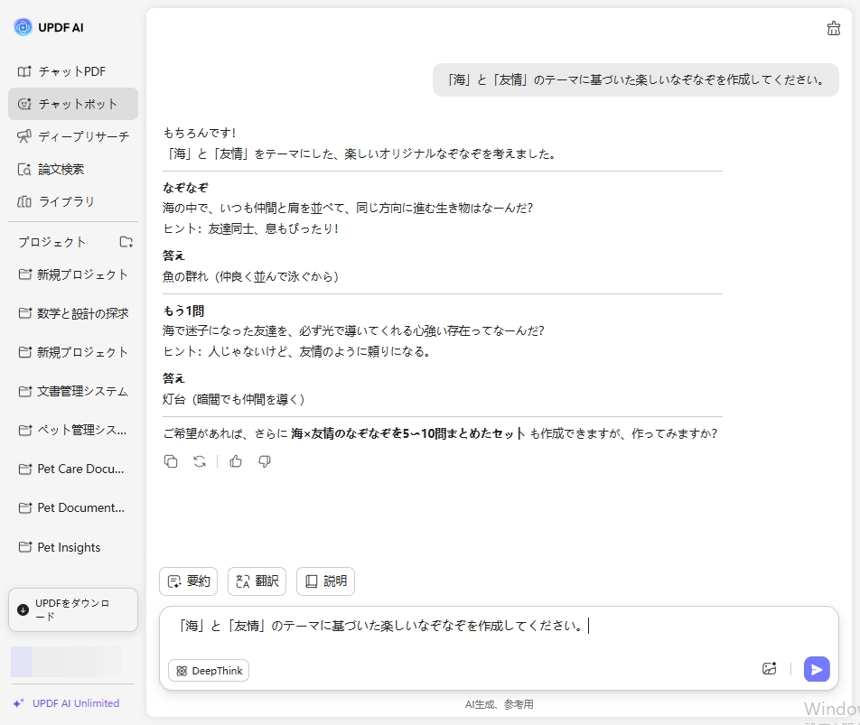Open the second 新規プロジェクト project
860x725 pixels.
pyautogui.click(x=73, y=352)
